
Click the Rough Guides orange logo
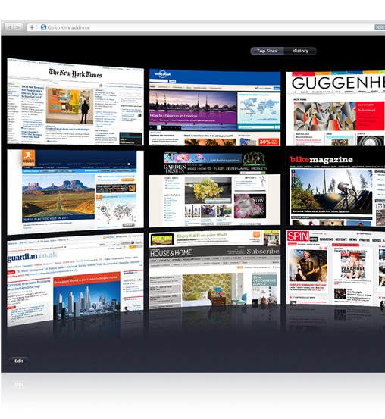point(28,158)
